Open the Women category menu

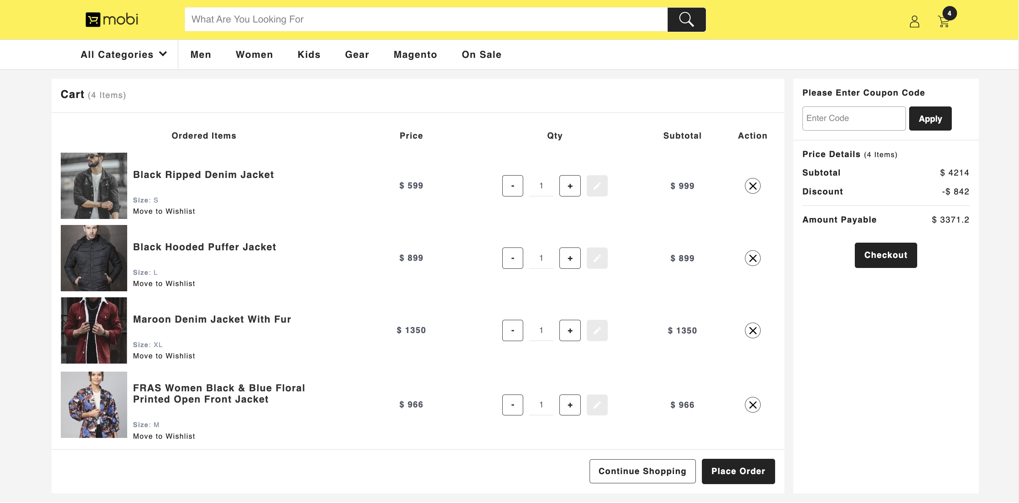pyautogui.click(x=254, y=54)
